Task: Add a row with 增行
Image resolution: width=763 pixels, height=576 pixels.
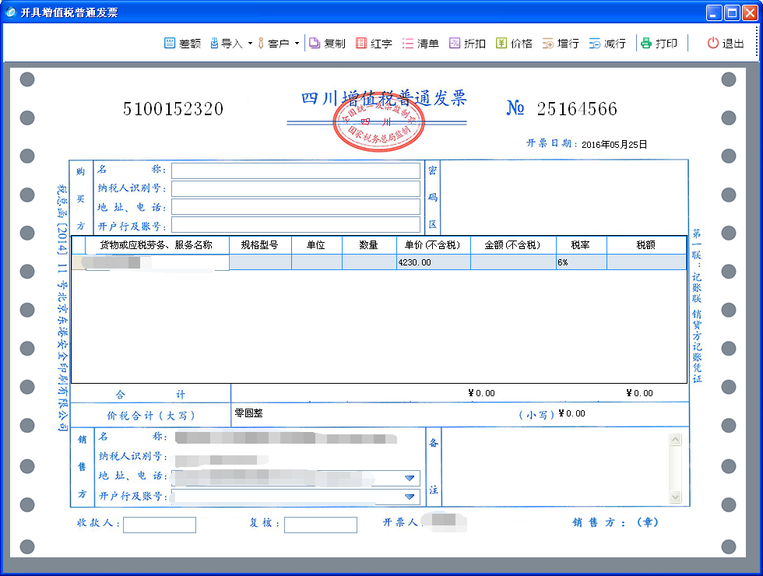Action: point(561,44)
